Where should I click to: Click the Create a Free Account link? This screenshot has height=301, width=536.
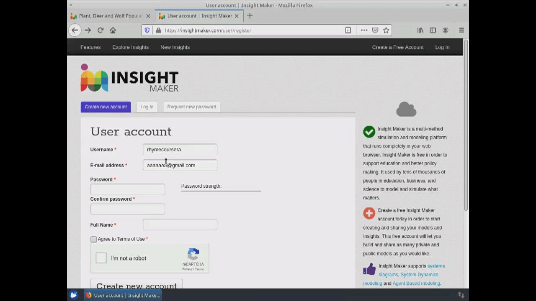(397, 47)
